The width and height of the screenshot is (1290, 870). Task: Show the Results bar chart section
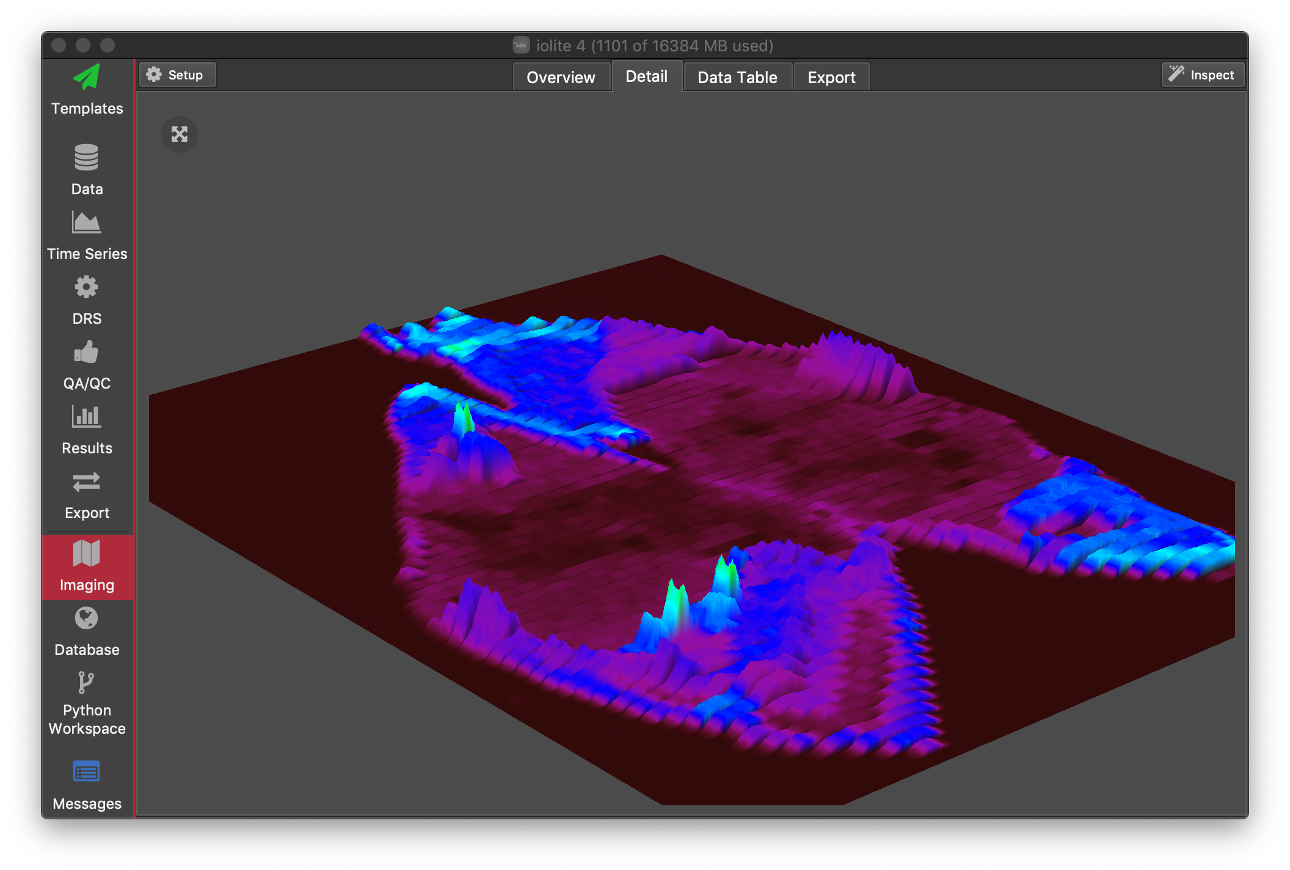[87, 430]
